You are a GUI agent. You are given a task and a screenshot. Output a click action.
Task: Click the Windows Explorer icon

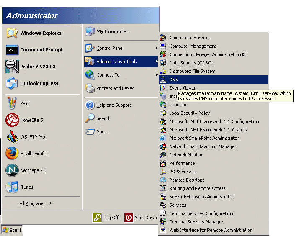[x=12, y=33]
